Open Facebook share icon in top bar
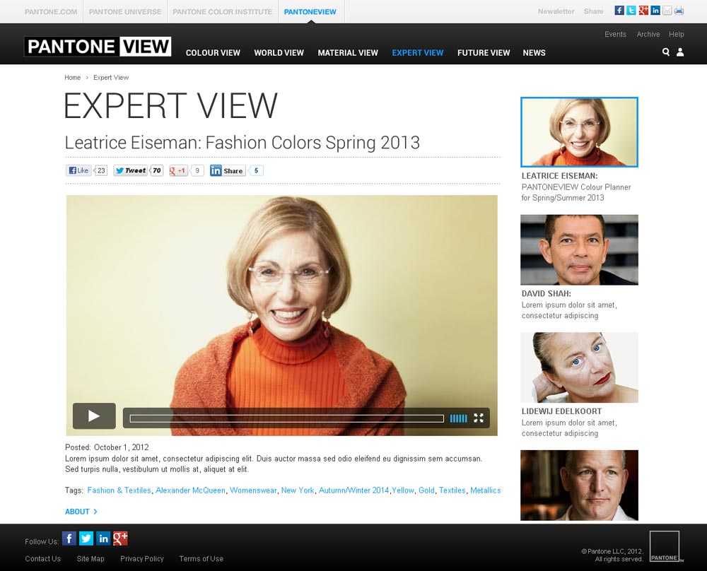The height and width of the screenshot is (571, 707). [619, 11]
